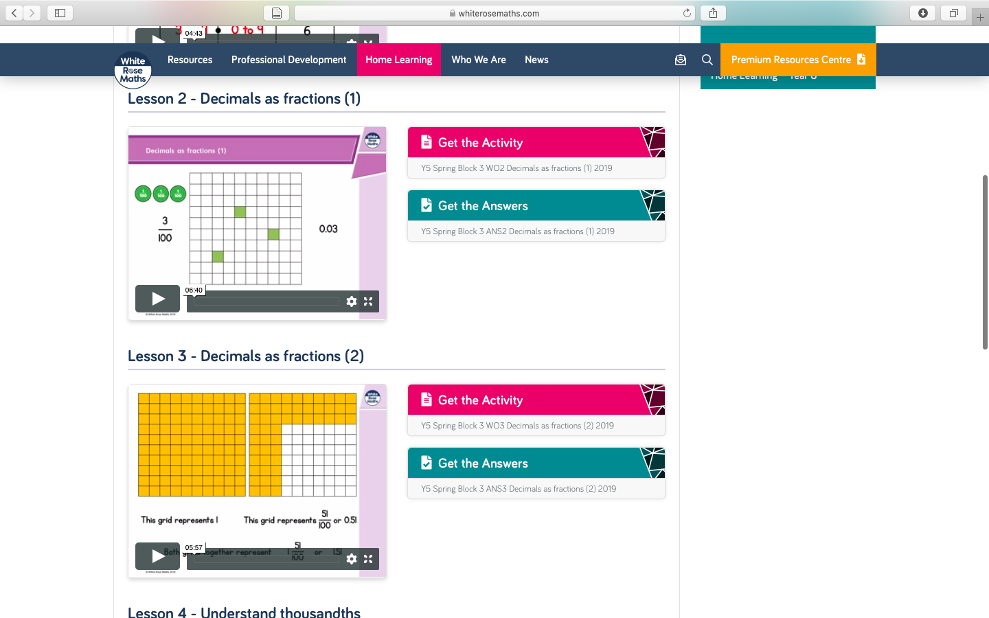Toggle the Safari sidebar
This screenshot has height=618, width=989.
pos(60,13)
